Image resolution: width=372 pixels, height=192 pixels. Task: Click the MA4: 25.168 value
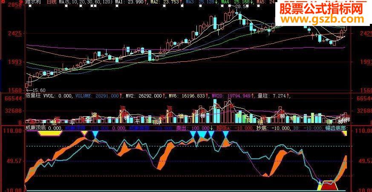236,2
